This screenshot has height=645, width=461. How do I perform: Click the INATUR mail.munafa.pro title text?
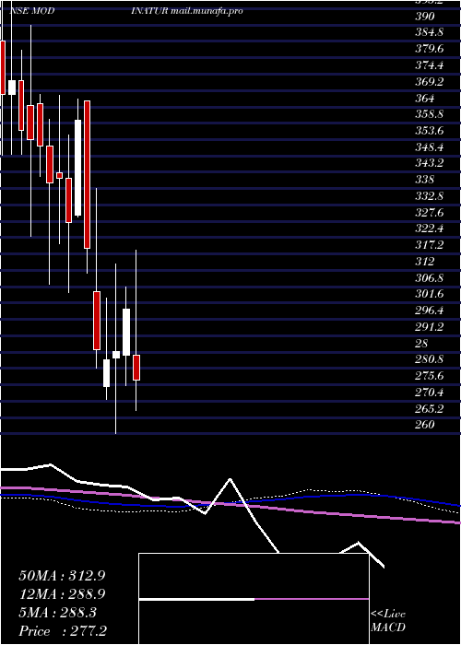pos(186,11)
